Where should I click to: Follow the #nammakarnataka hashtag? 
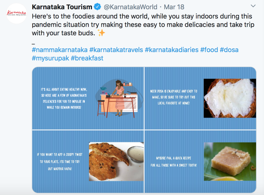pyautogui.click(x=60, y=50)
